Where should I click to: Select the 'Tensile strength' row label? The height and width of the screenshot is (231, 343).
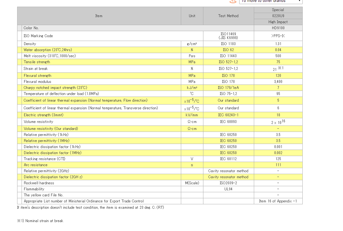(37, 62)
